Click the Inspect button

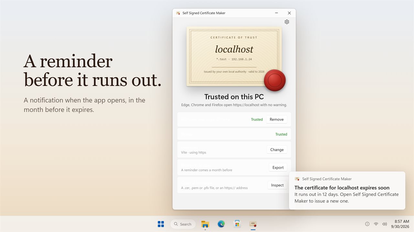(277, 185)
